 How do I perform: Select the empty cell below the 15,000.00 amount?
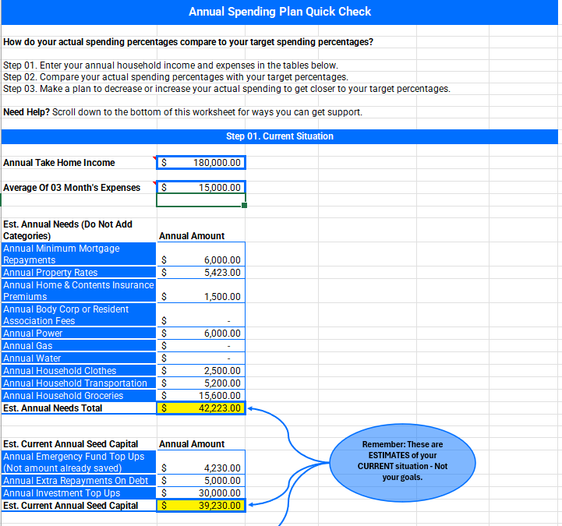point(201,200)
